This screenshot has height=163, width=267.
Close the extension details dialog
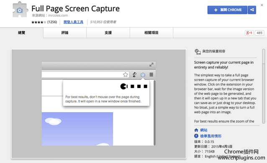[262, 5]
